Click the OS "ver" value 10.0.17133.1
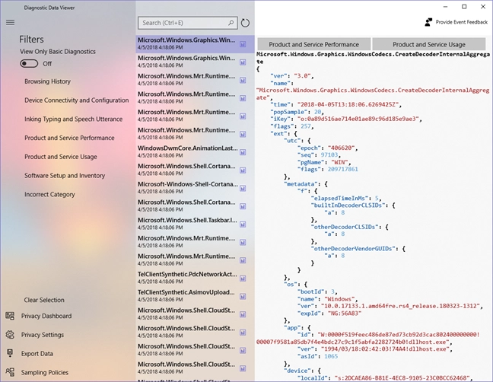The width and height of the screenshot is (493, 382). 400,306
